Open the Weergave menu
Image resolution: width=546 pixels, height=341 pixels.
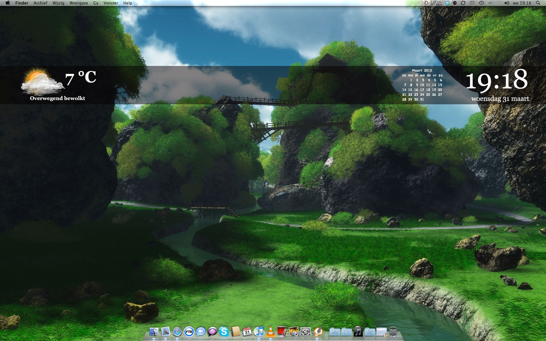tap(78, 3)
